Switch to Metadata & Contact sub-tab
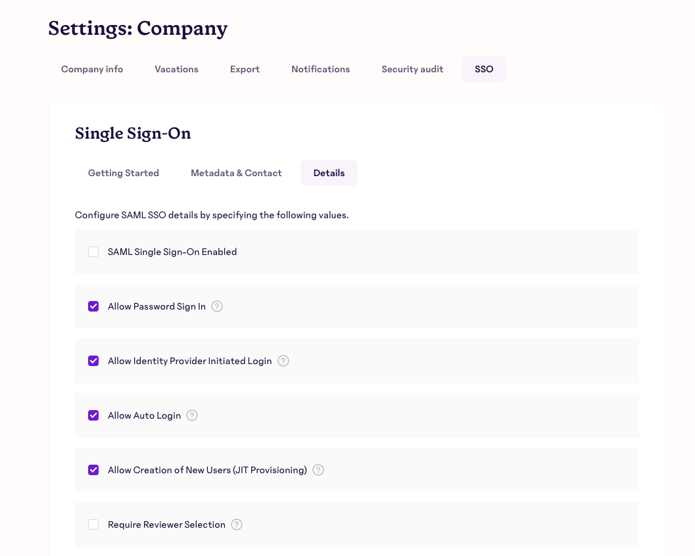 (x=236, y=173)
